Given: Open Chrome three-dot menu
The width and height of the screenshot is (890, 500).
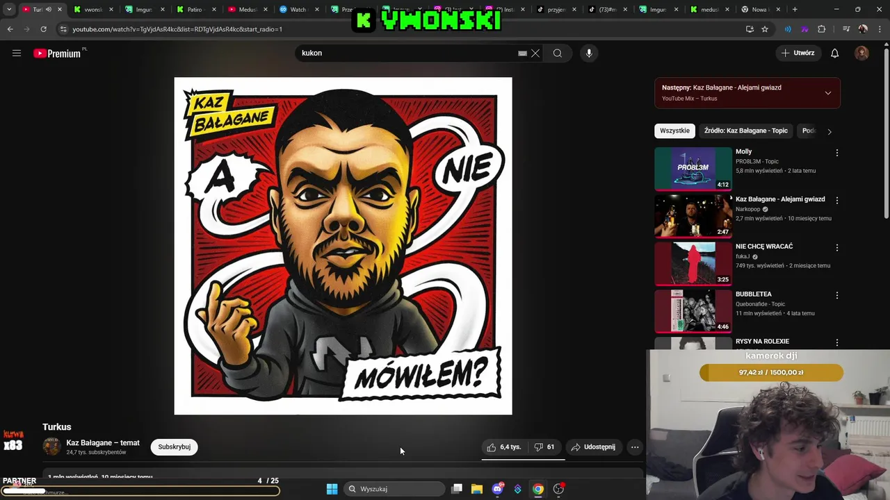Looking at the screenshot, I should (878, 29).
